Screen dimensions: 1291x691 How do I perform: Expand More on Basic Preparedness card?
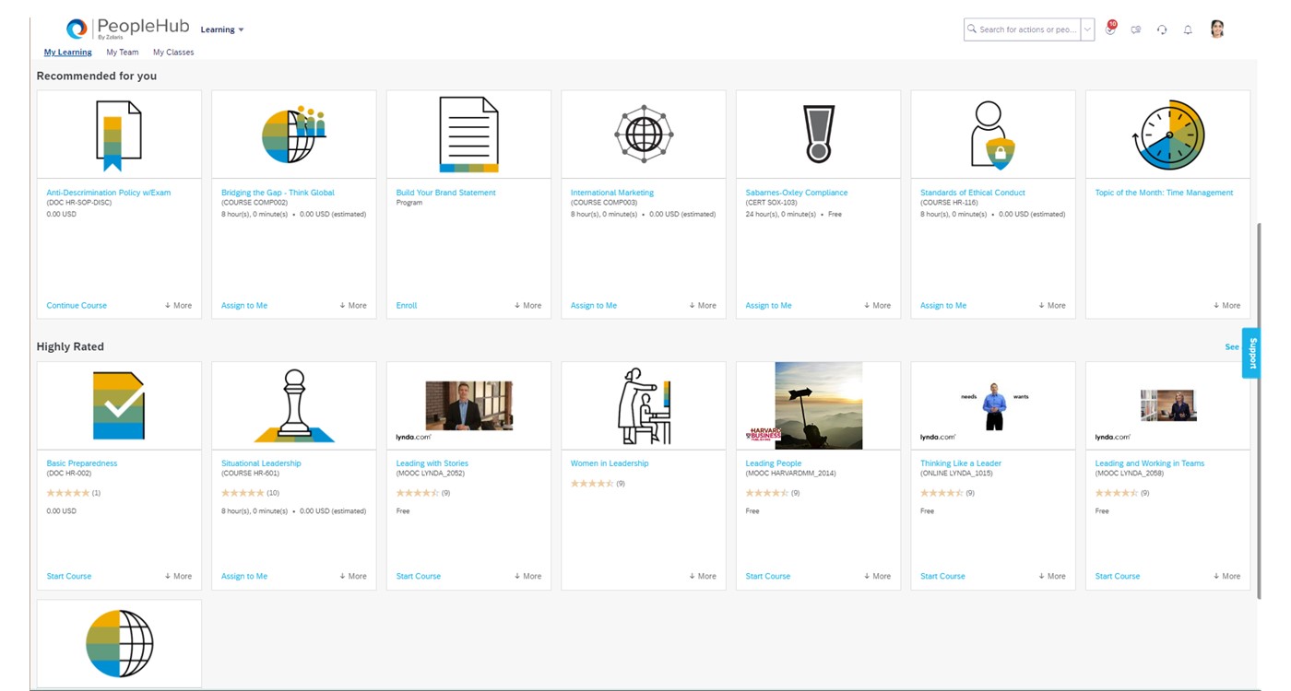pyautogui.click(x=179, y=577)
